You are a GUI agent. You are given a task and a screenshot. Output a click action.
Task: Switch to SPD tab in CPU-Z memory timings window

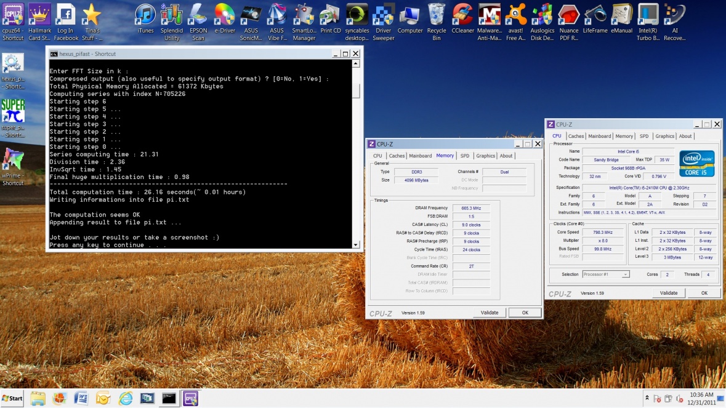tap(464, 156)
